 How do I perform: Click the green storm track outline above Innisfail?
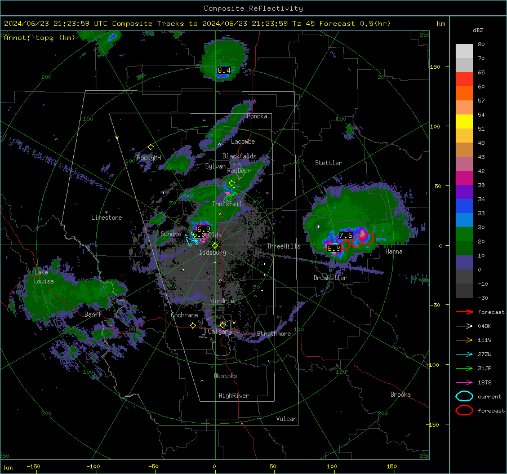(230, 196)
